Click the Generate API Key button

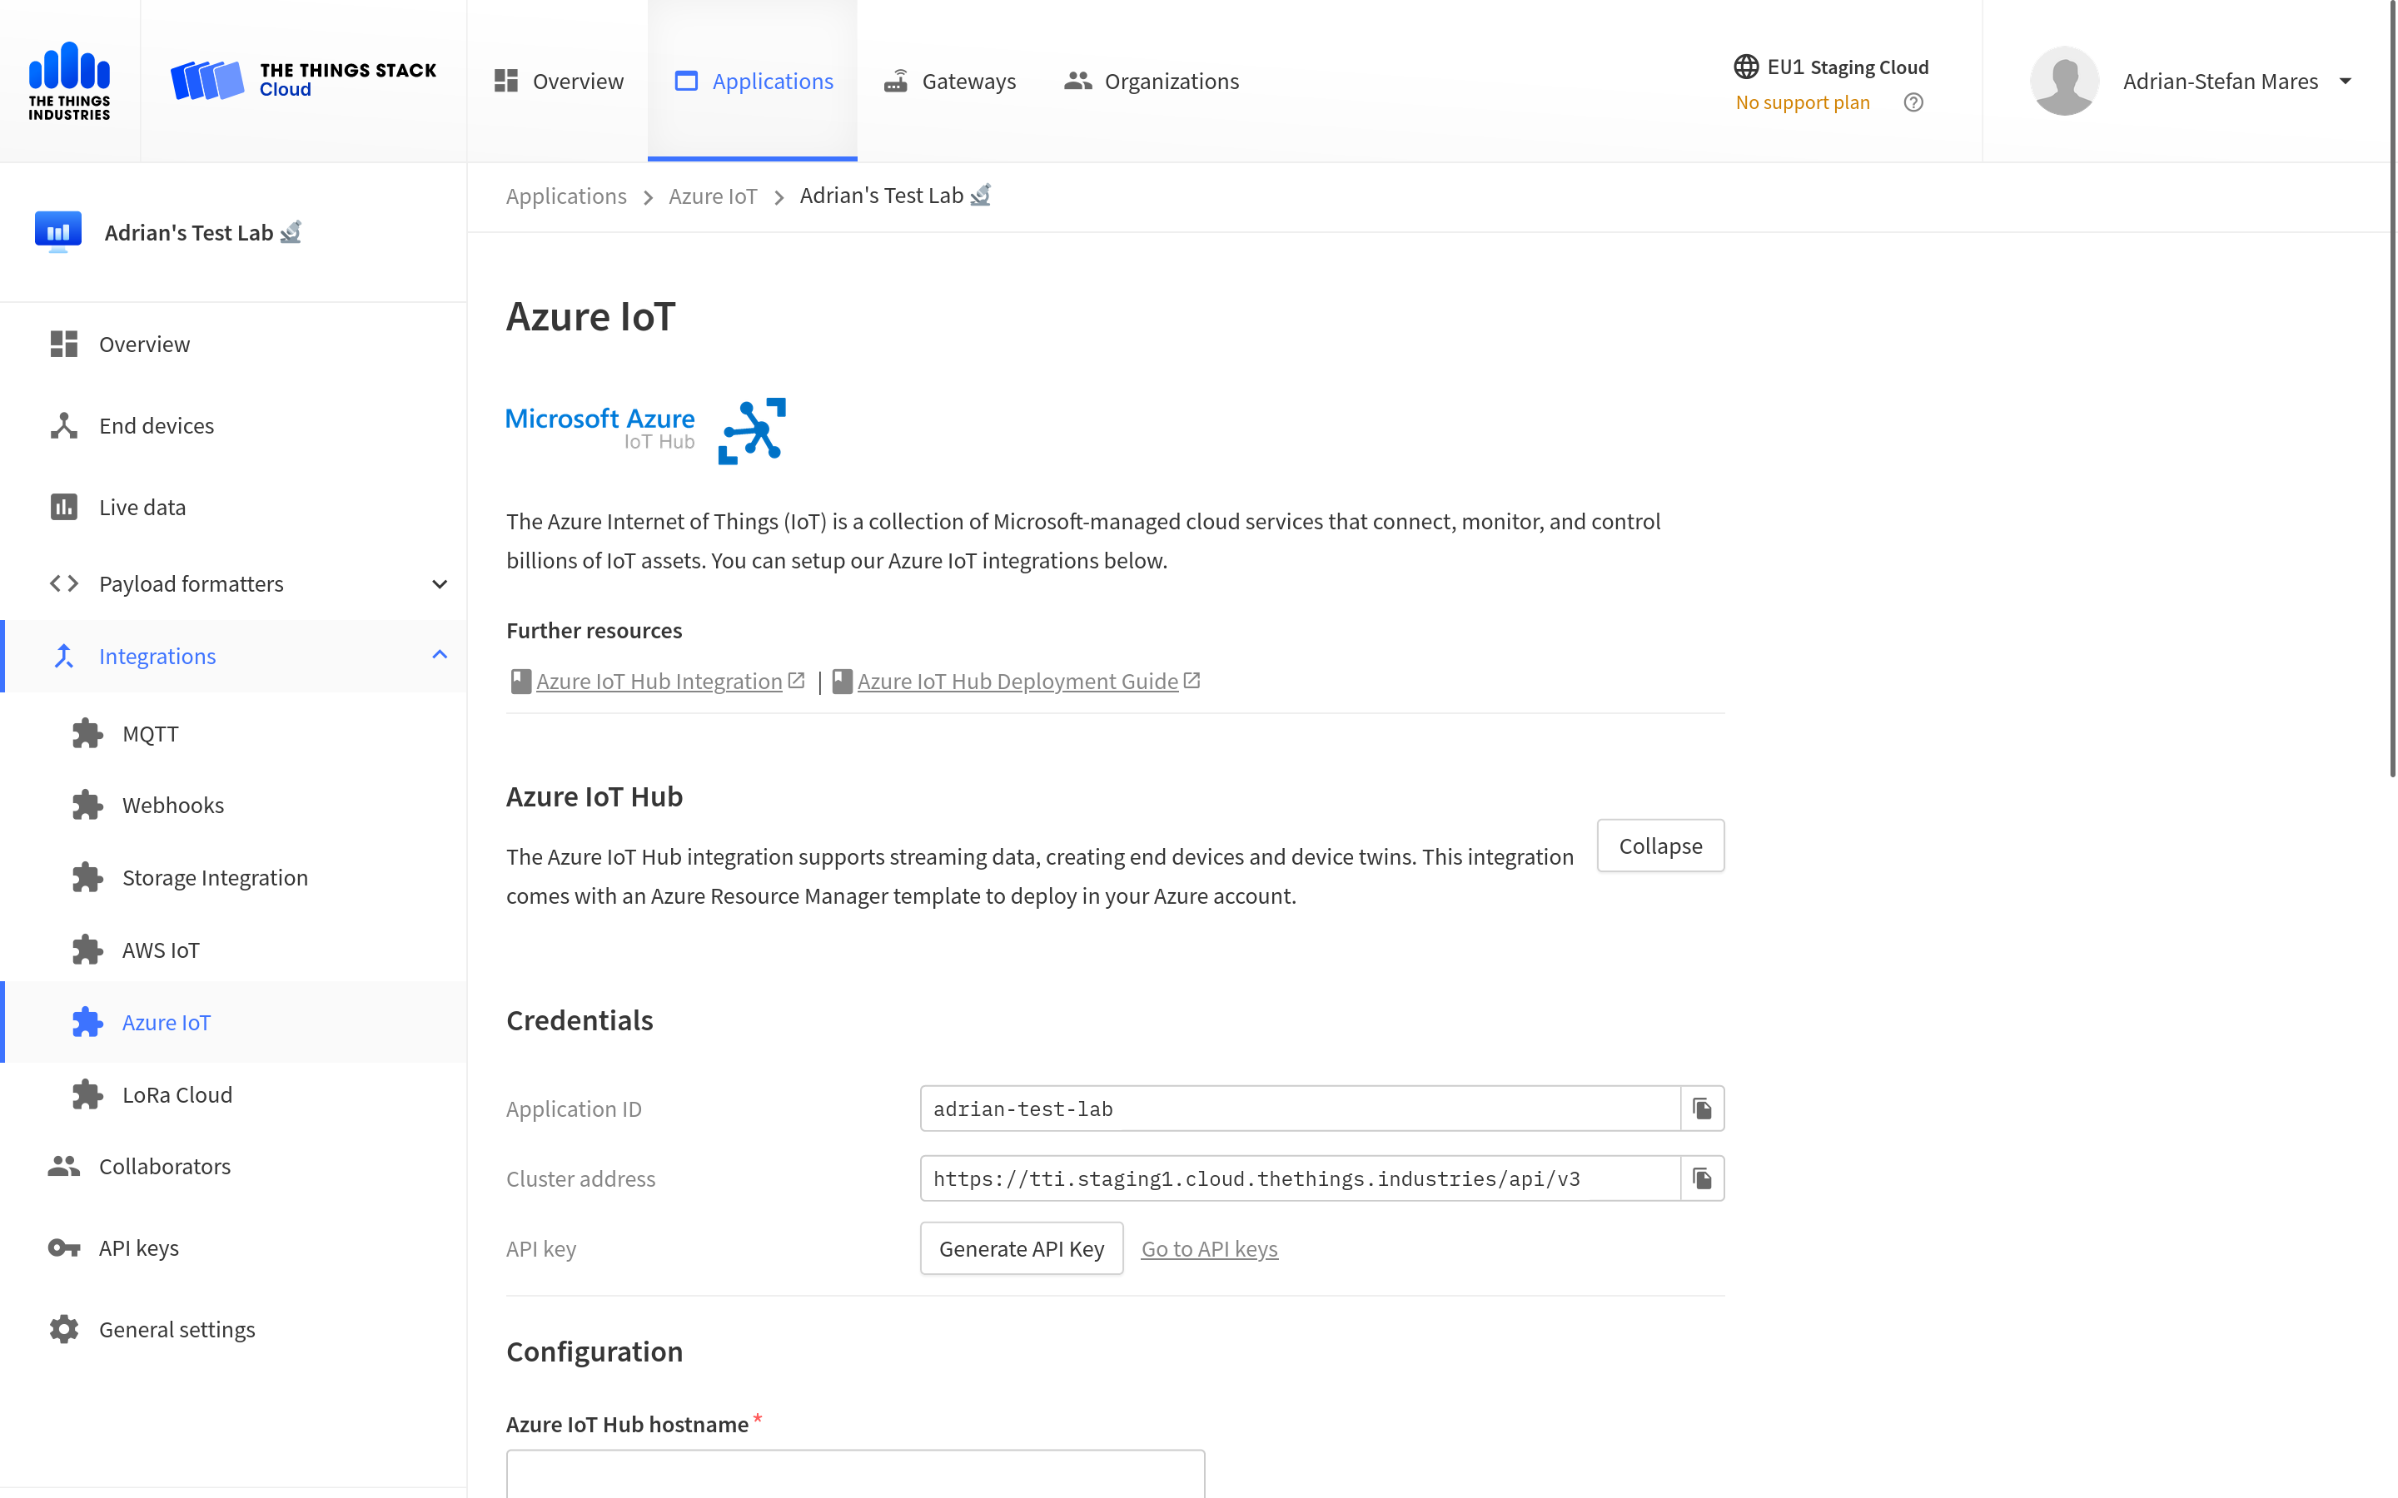[1018, 1246]
